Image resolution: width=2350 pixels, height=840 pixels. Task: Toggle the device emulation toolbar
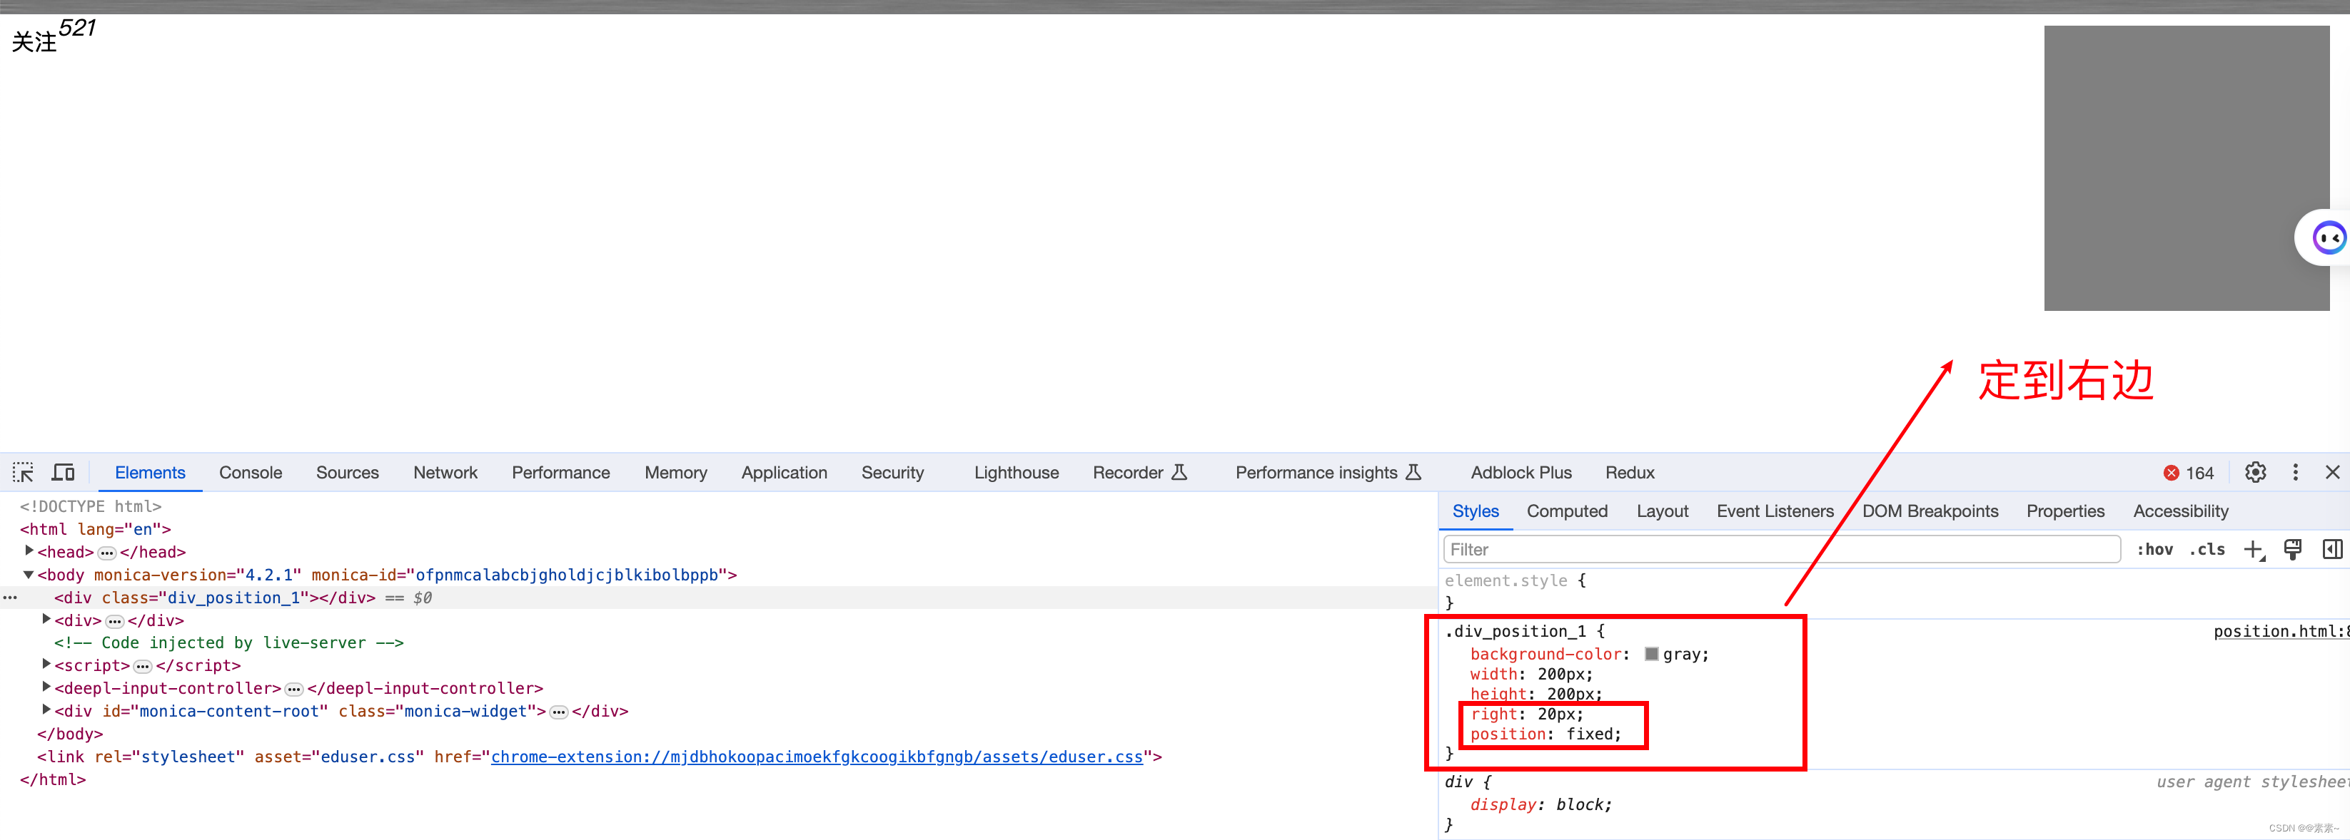coord(62,472)
